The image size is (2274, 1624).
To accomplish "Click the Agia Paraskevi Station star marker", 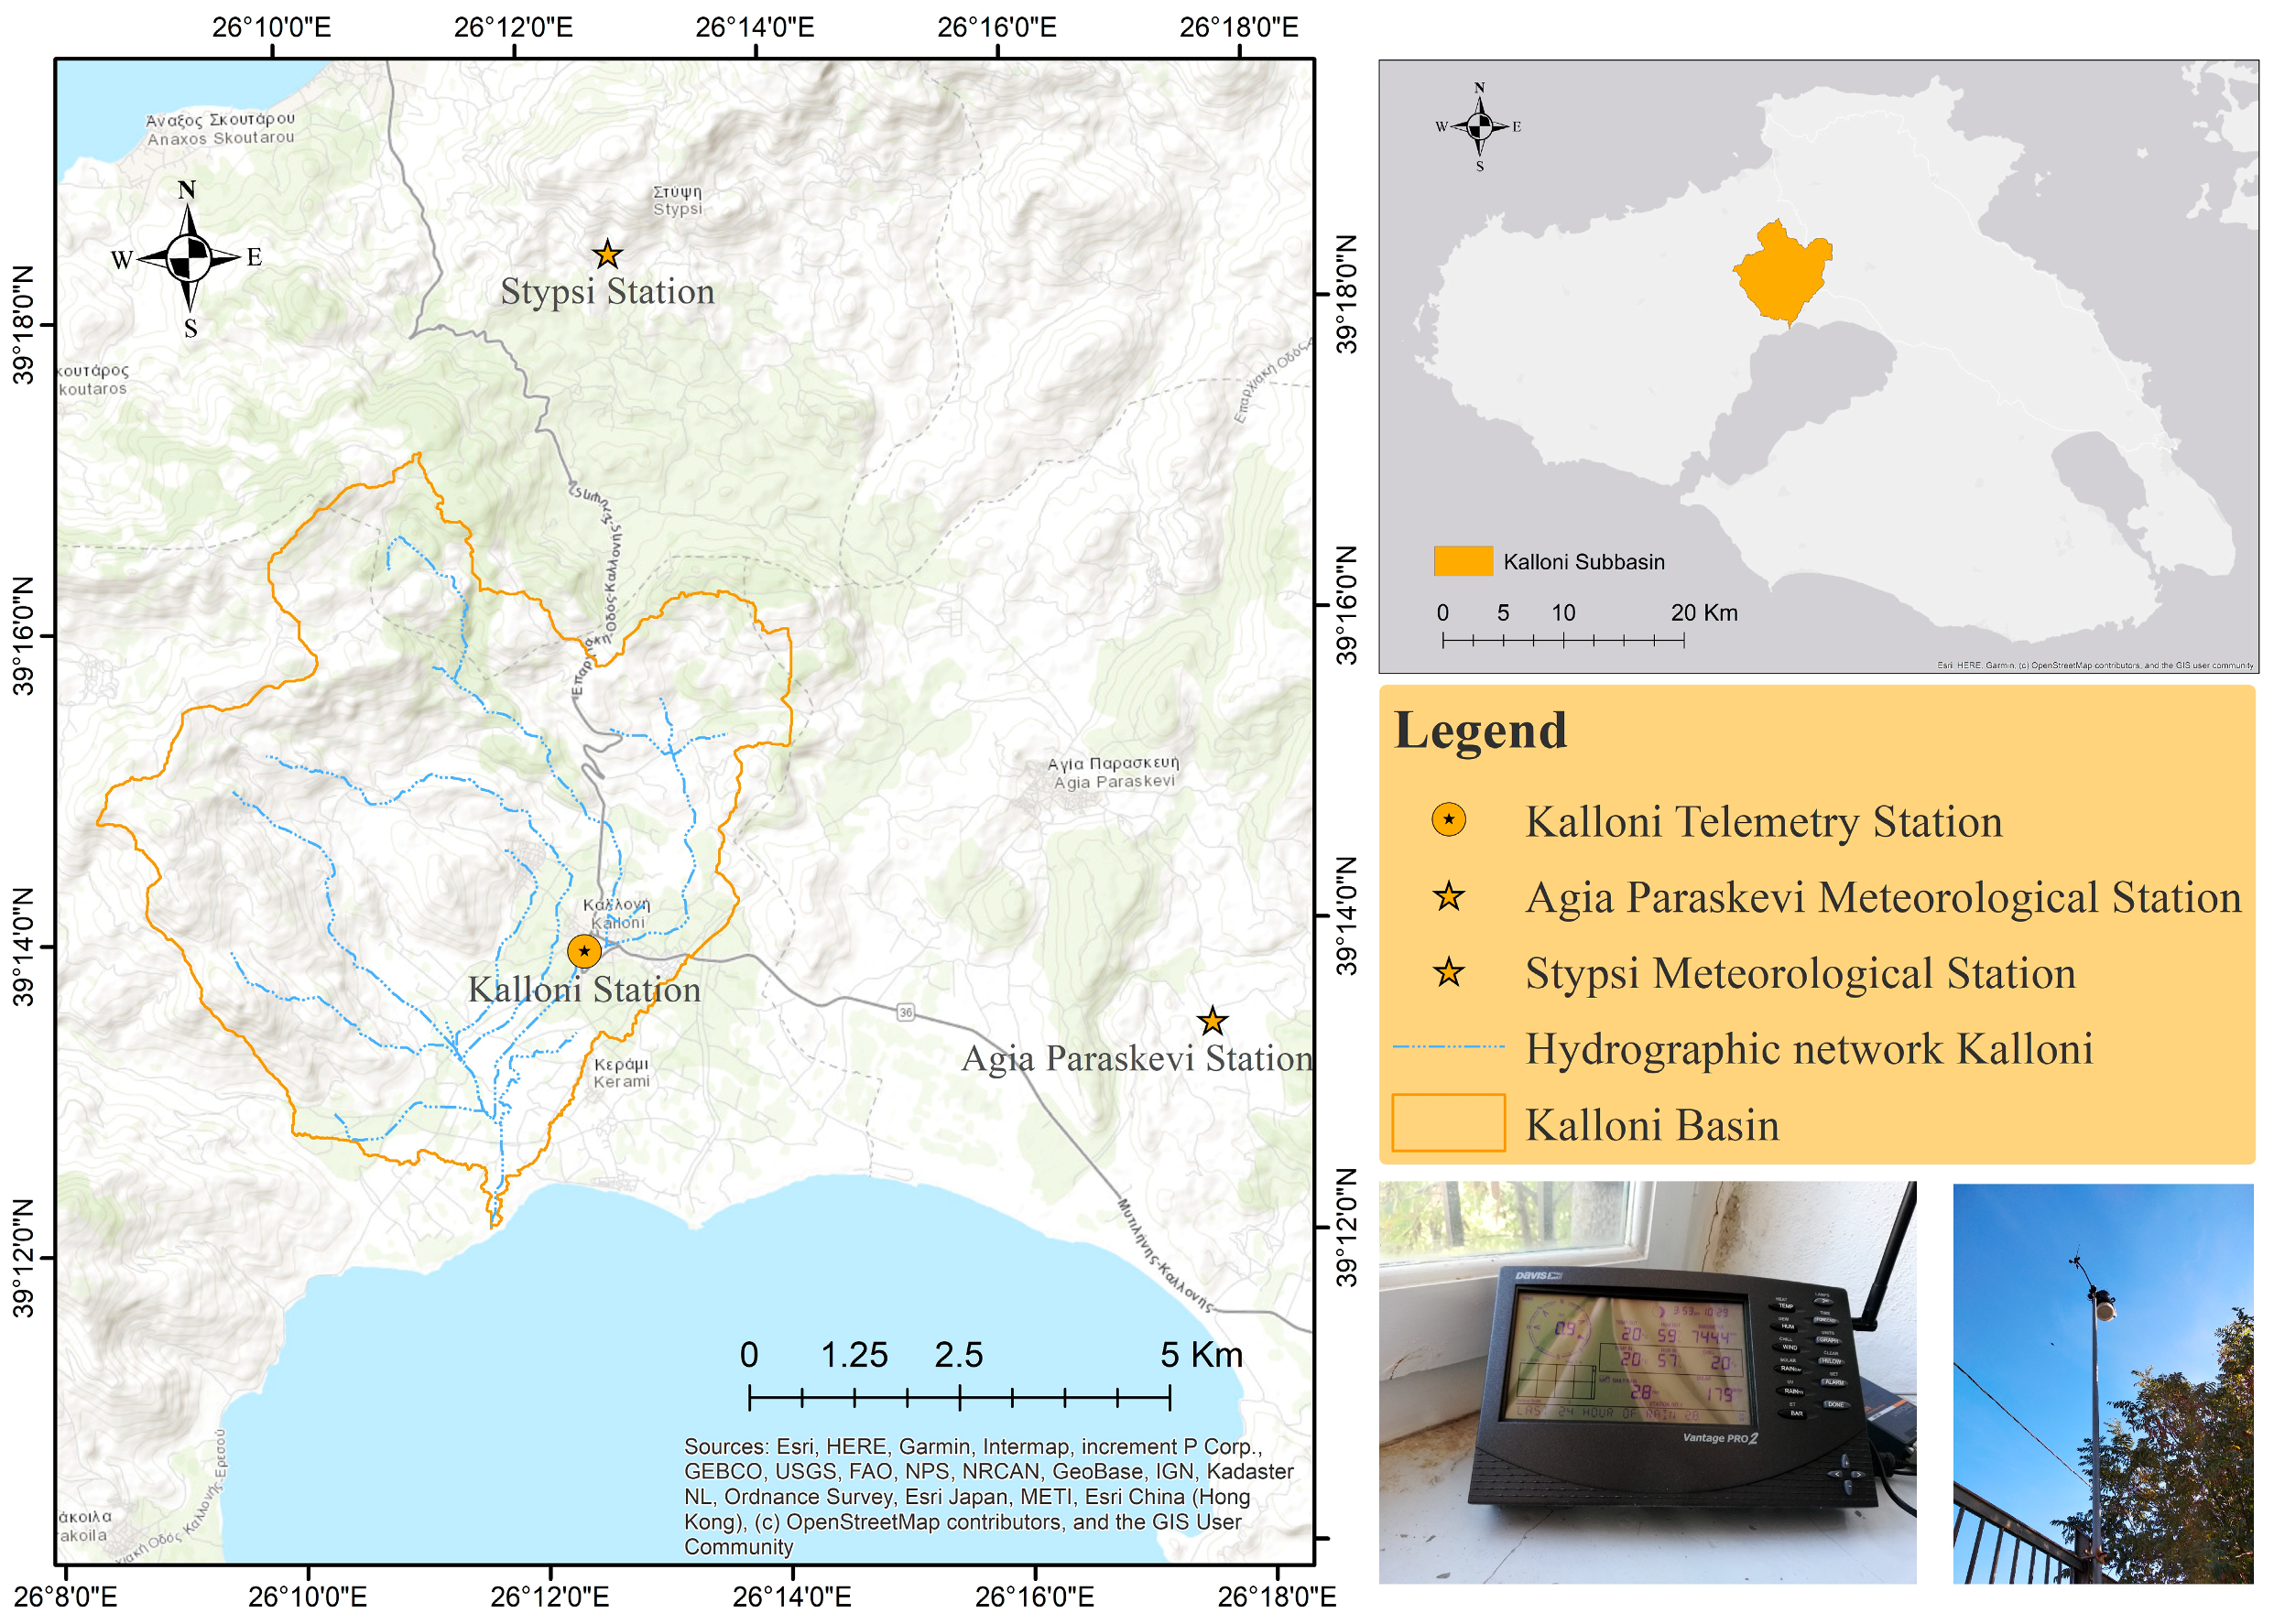I will [1213, 1021].
